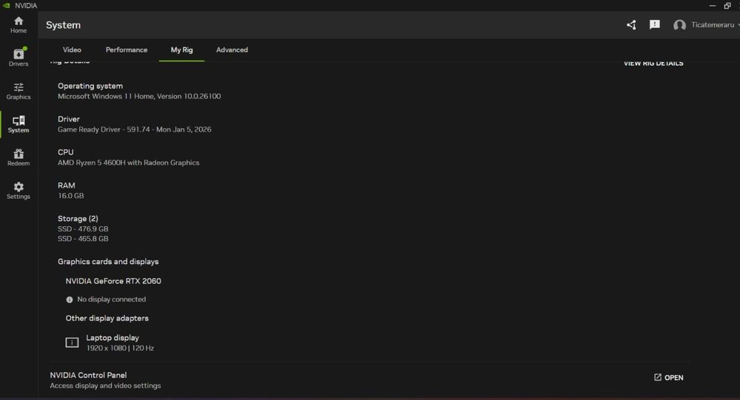
Task: Click the Laptop display monitor icon
Action: click(x=72, y=342)
